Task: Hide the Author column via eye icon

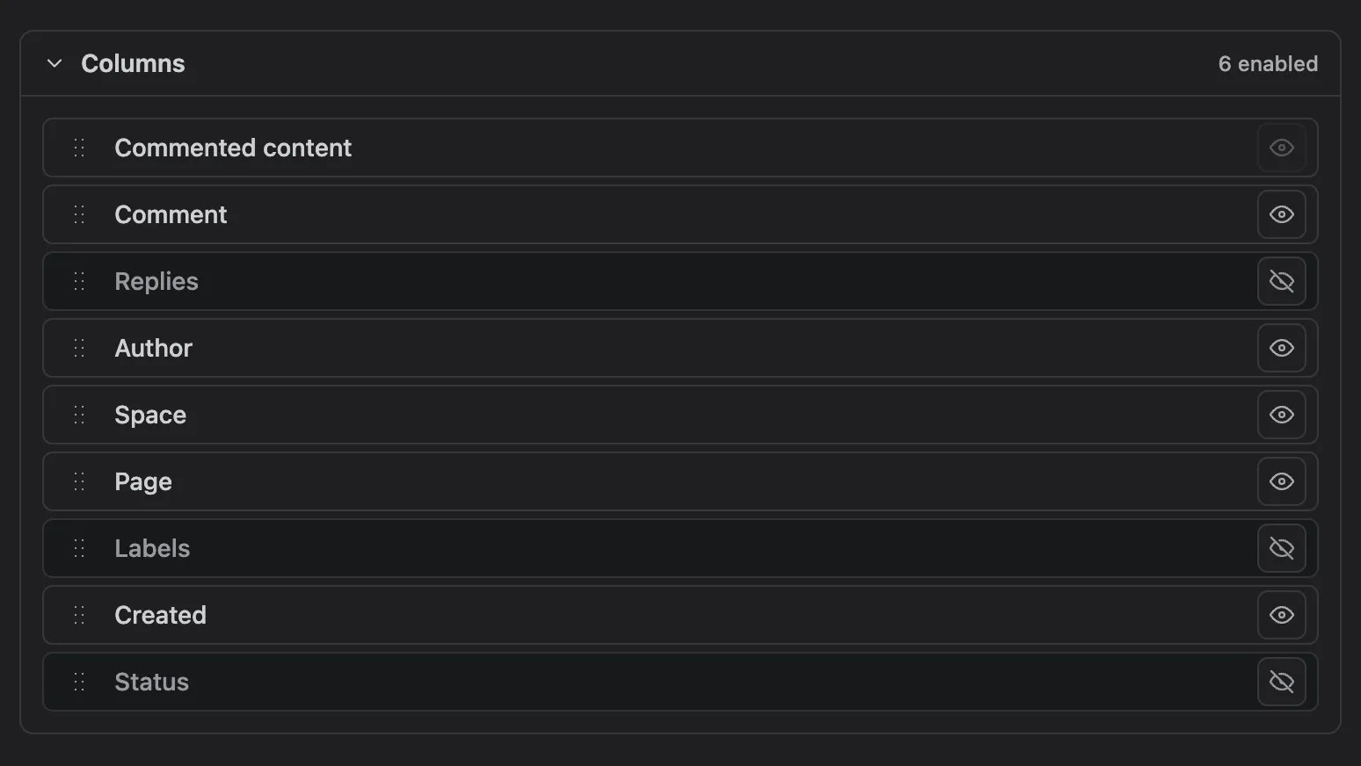Action: click(1281, 348)
